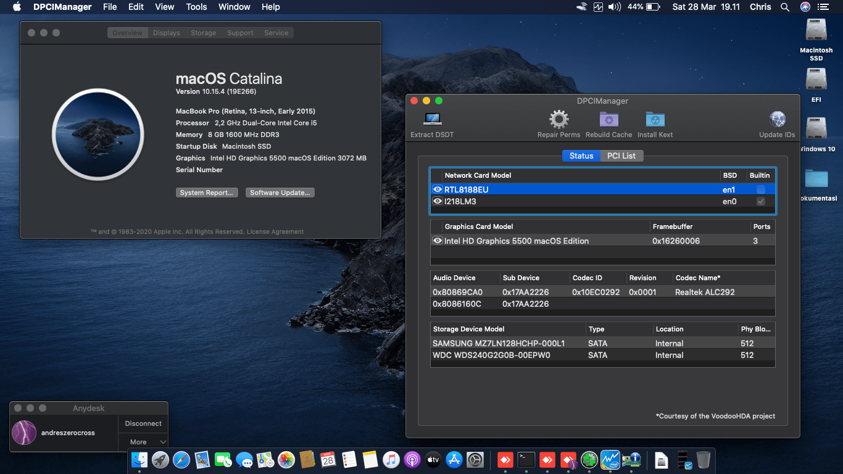
Task: Switch to the PCI List tab
Action: pos(621,156)
